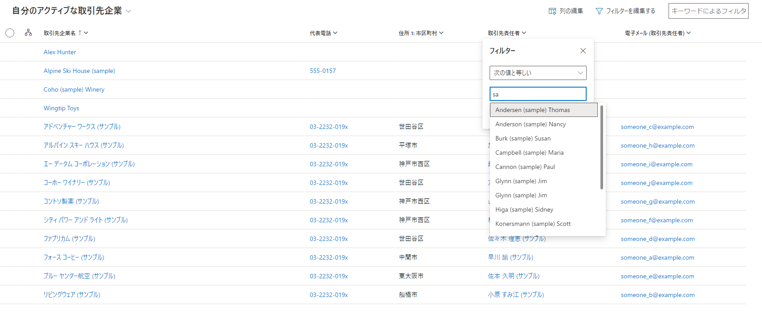Choose Burk (sample) Susan in the list
The height and width of the screenshot is (313, 762).
tap(544, 138)
